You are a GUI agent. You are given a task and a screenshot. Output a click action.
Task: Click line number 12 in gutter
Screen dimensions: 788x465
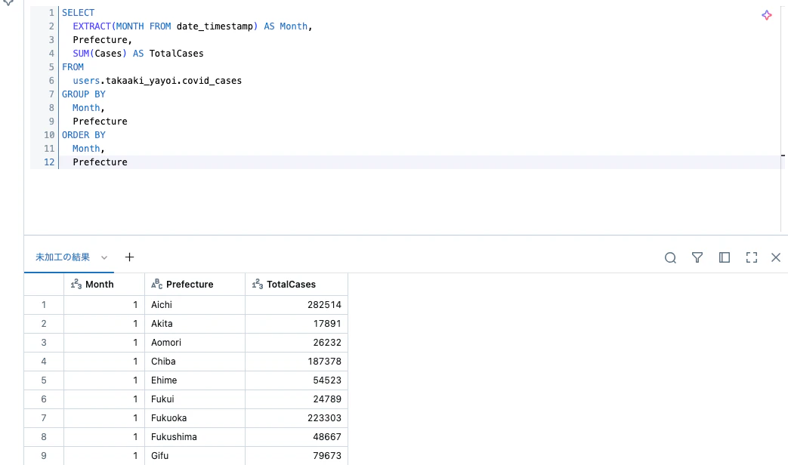click(49, 162)
